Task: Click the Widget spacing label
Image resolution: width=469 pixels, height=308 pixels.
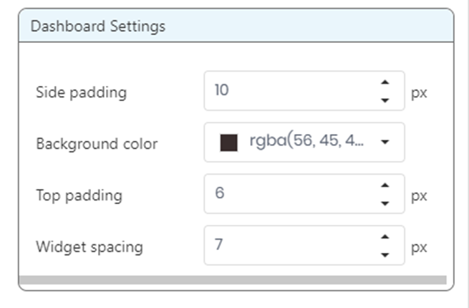Action: pyautogui.click(x=90, y=247)
